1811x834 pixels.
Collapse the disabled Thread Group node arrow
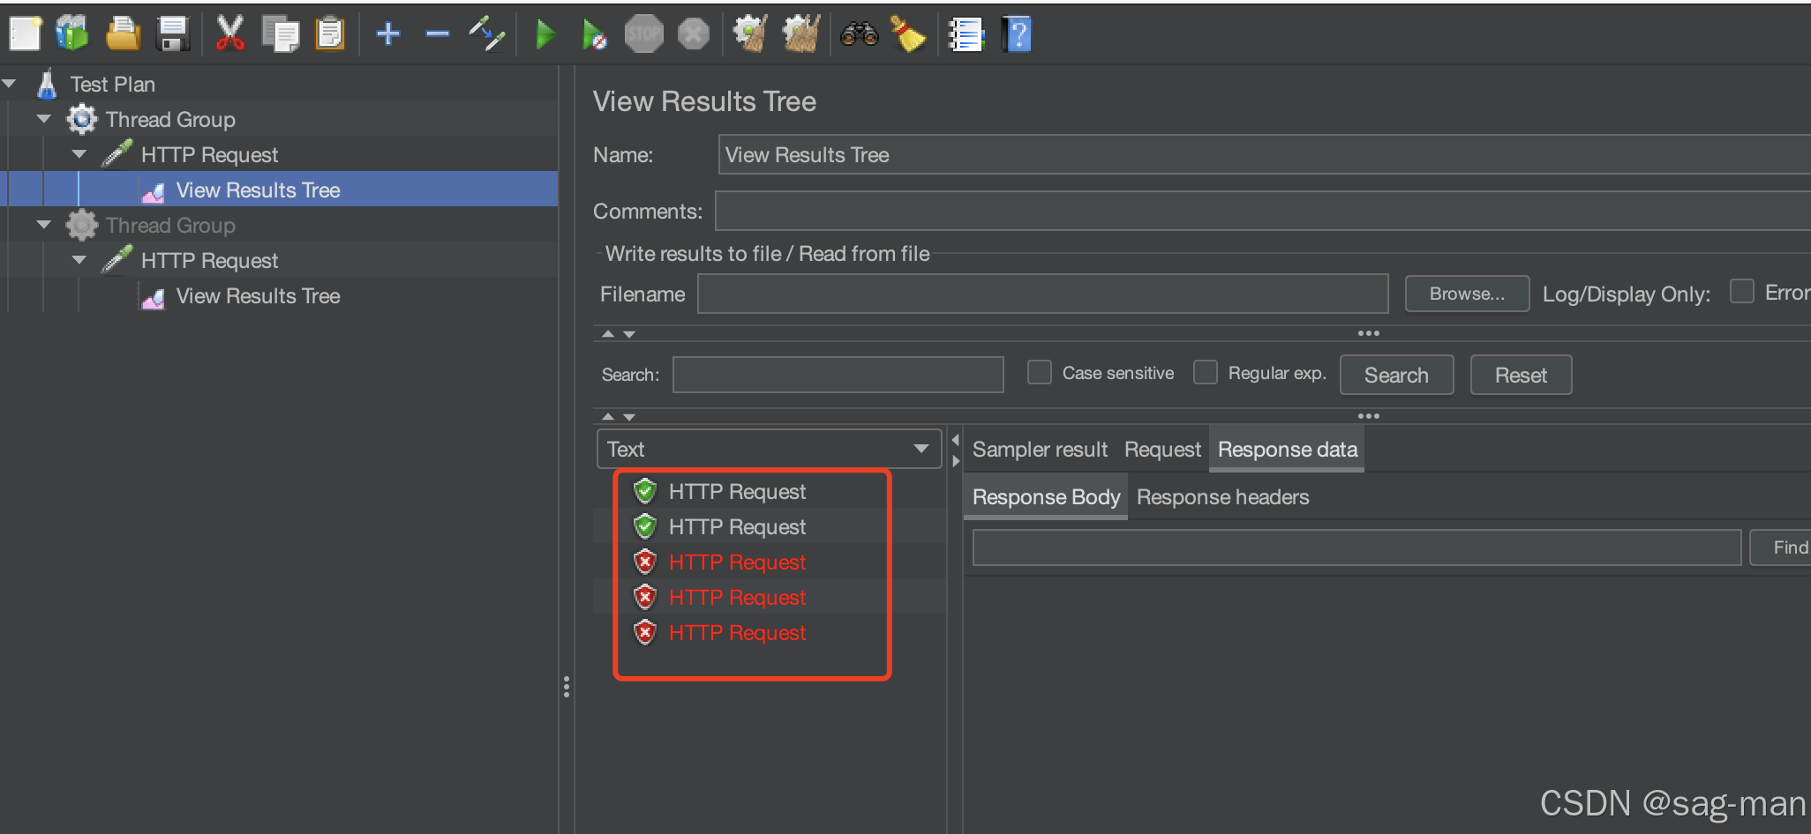click(x=44, y=225)
